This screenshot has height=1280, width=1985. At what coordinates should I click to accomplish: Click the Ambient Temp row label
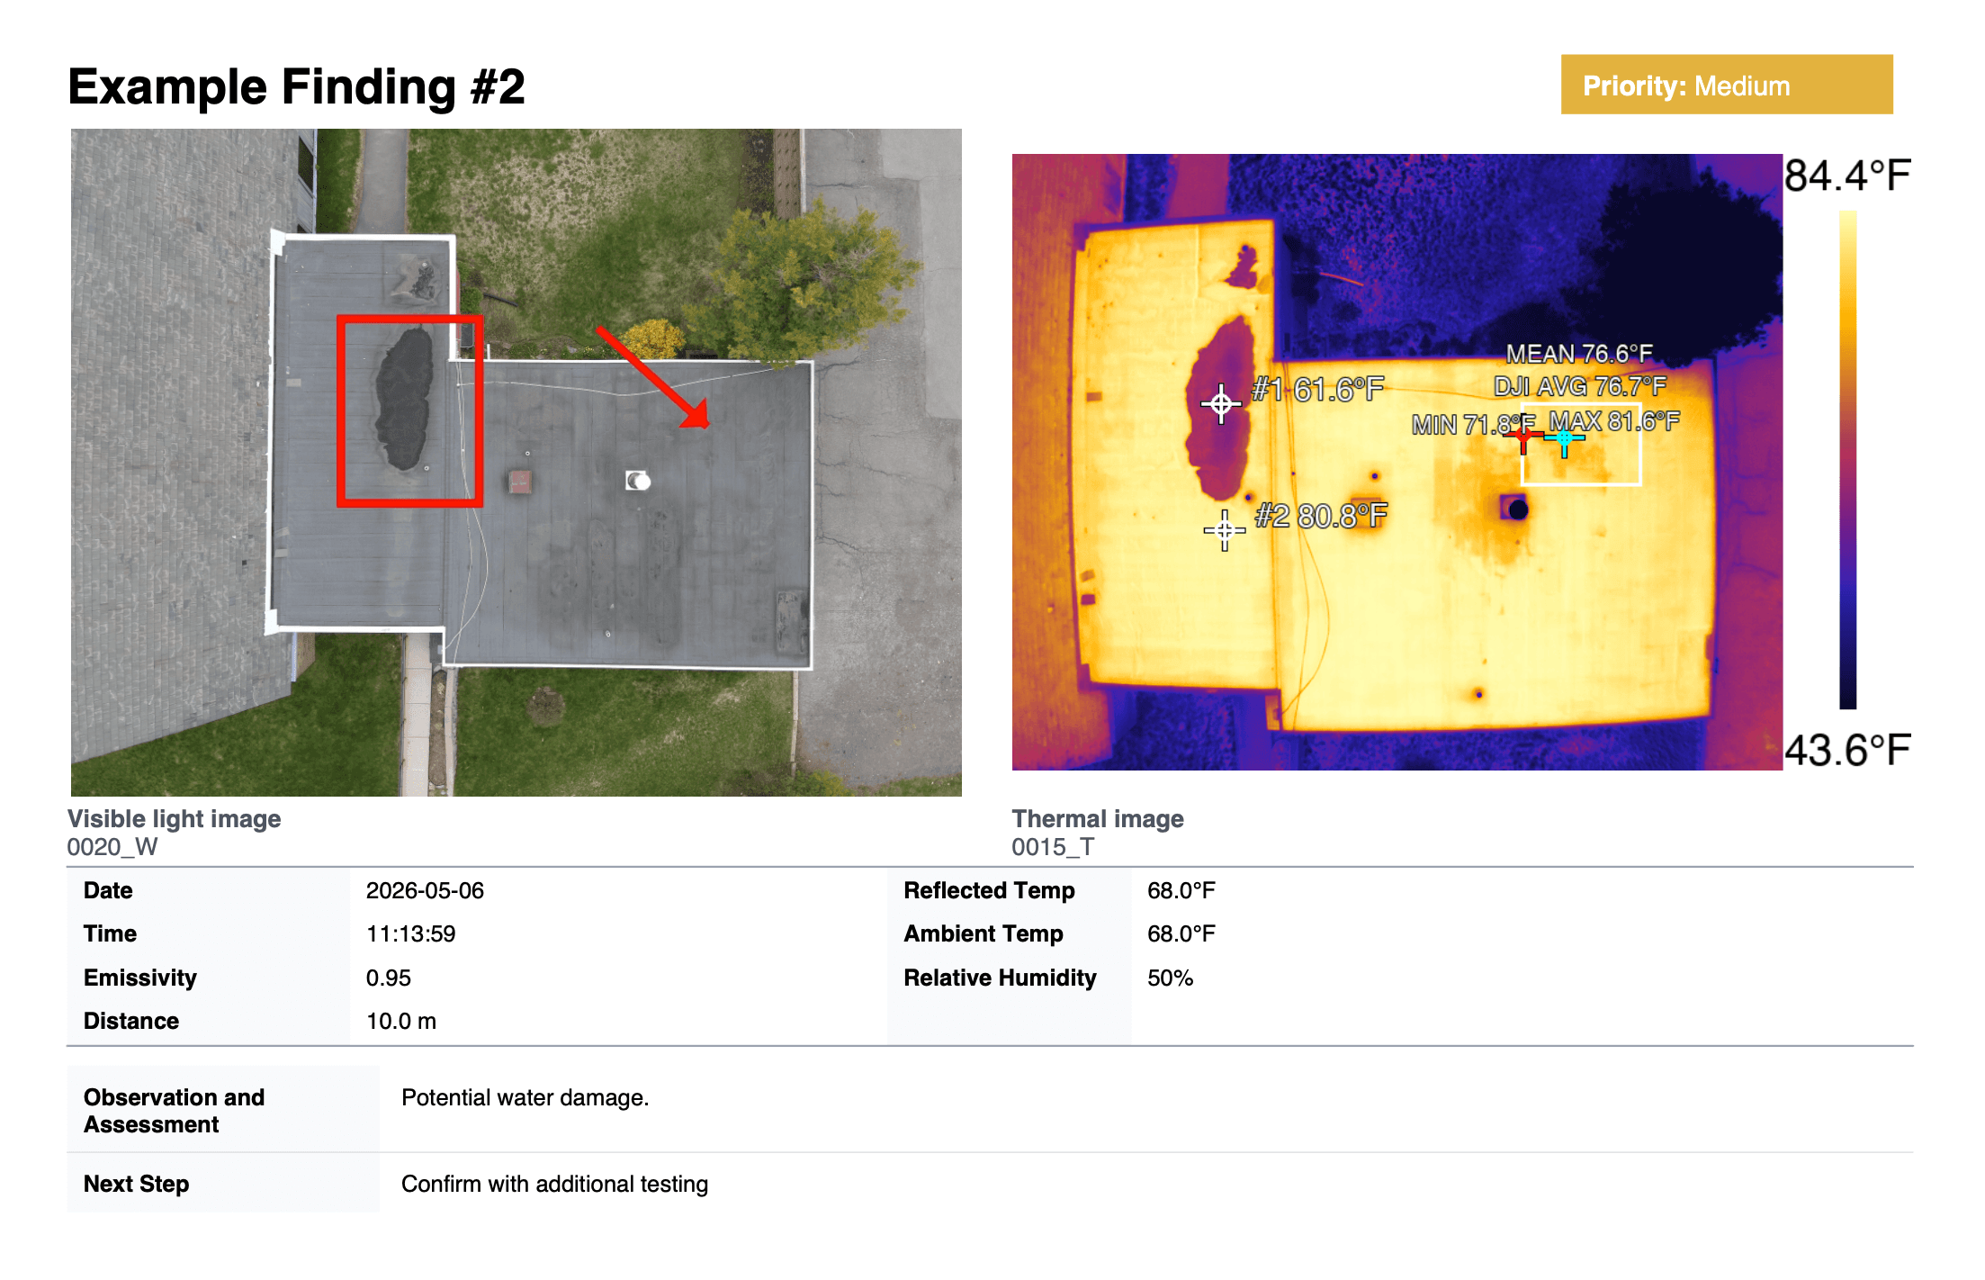point(984,933)
